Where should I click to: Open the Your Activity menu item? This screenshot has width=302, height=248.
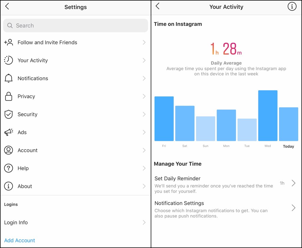[x=32, y=60]
